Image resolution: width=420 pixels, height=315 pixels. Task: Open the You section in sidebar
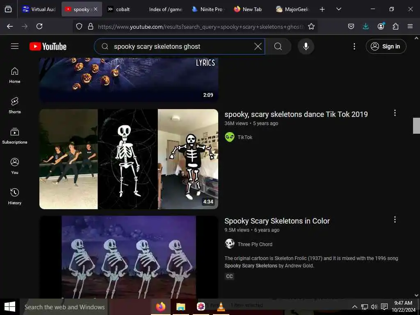tap(15, 166)
